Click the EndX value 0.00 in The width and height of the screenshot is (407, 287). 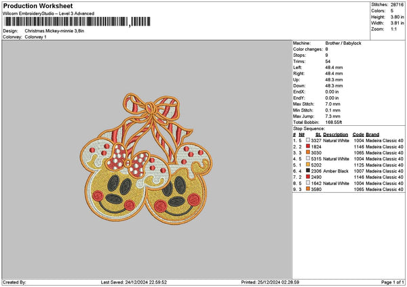pyautogui.click(x=332, y=92)
